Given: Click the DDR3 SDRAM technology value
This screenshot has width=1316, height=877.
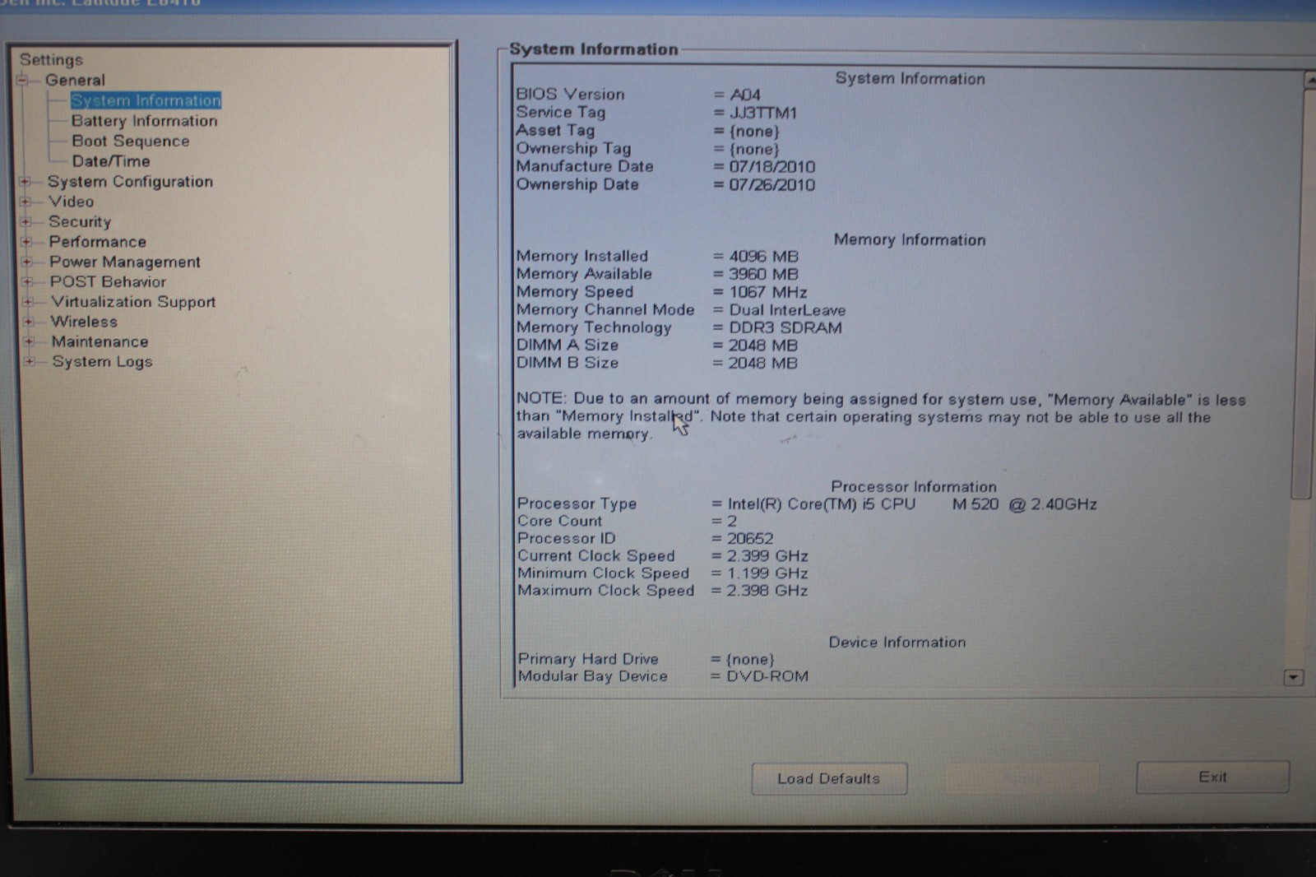Looking at the screenshot, I should (785, 328).
